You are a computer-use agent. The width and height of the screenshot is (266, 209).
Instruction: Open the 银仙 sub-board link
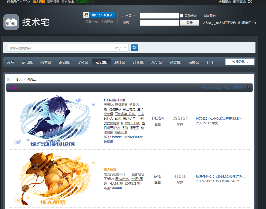125,128
